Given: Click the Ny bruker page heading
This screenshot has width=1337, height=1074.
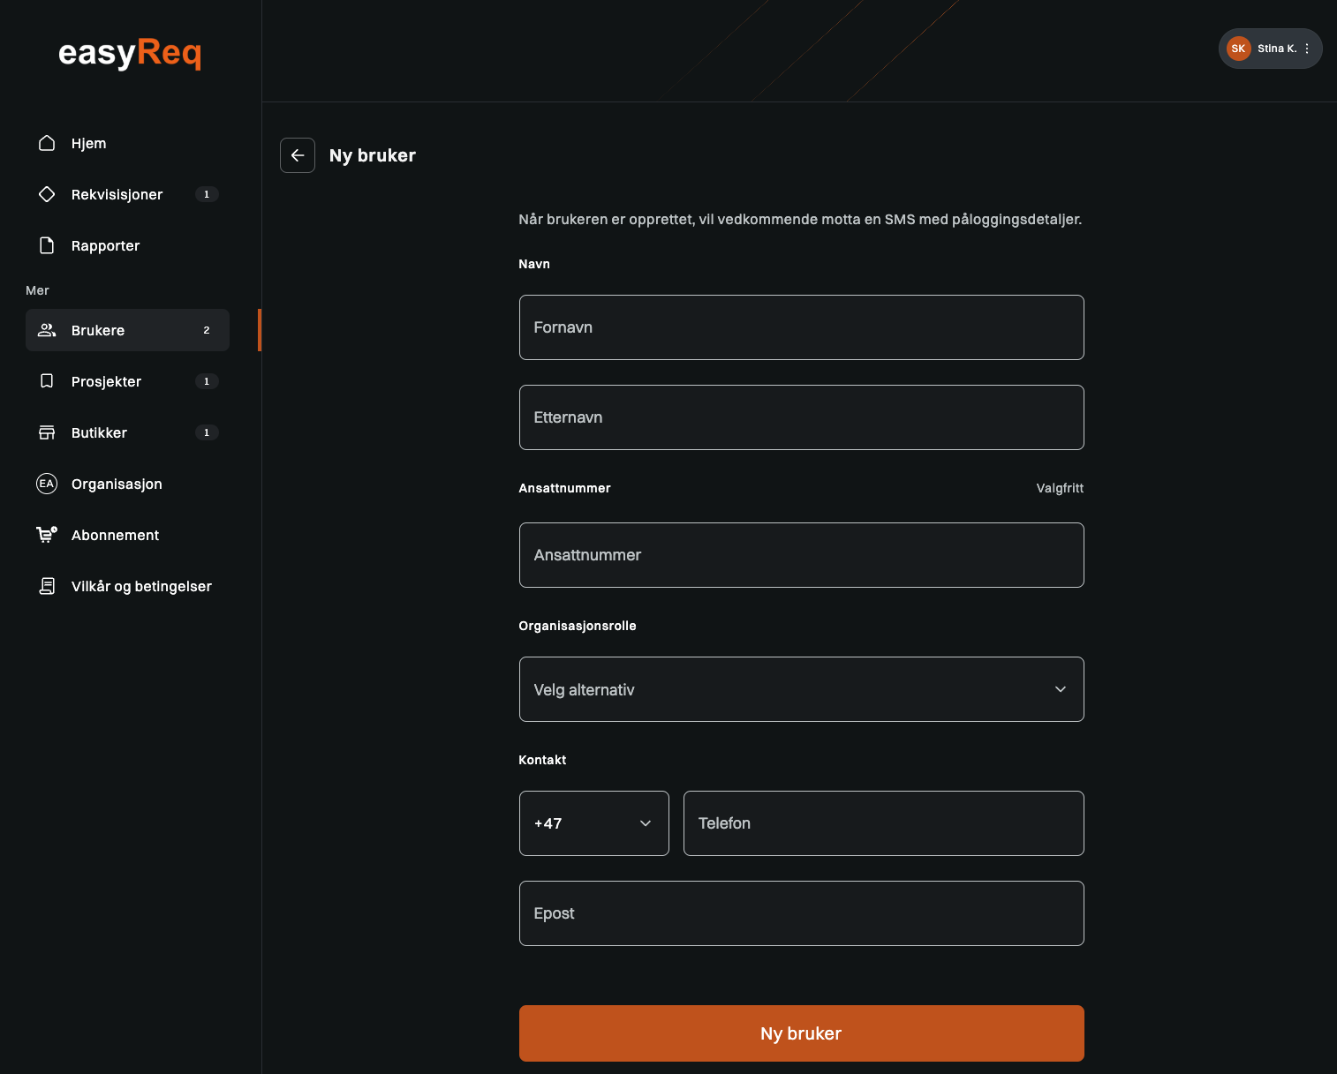Looking at the screenshot, I should coord(373,155).
